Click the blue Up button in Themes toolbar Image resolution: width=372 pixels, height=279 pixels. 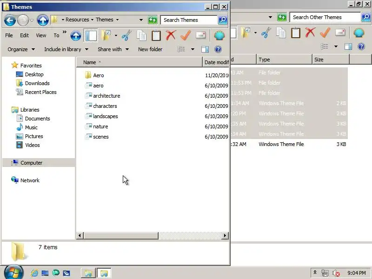click(76, 36)
